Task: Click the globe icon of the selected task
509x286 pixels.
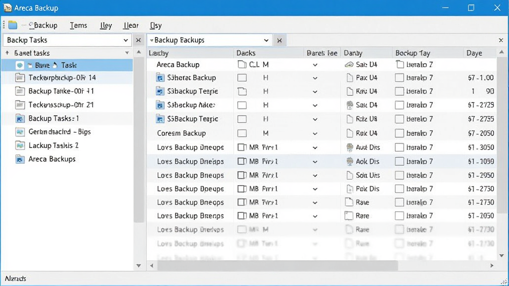Action: click(x=20, y=66)
